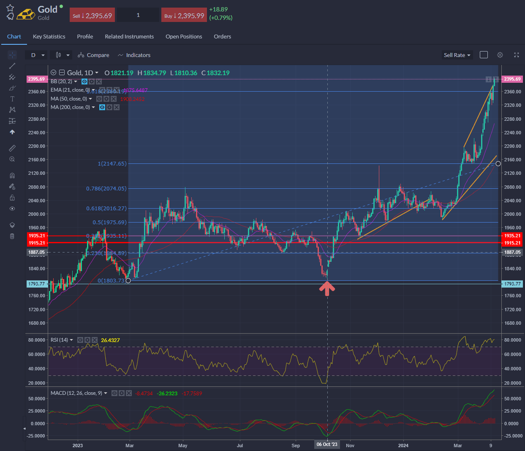Toggle MA 50 visibility eye

(x=99, y=99)
